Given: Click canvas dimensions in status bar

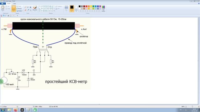Looking at the screenshot, I should pos(37,106).
